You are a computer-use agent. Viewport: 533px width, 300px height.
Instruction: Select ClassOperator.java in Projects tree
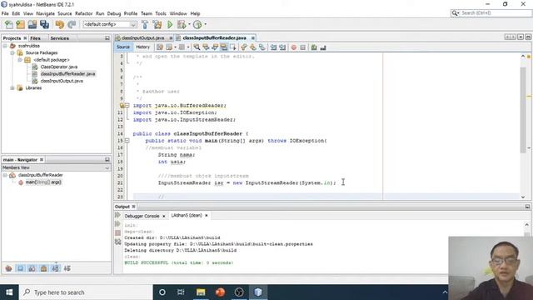point(59,67)
